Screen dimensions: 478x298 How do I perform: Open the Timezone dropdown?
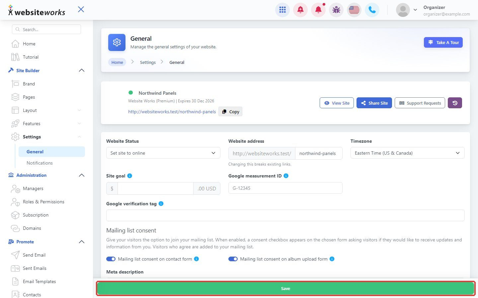408,153
